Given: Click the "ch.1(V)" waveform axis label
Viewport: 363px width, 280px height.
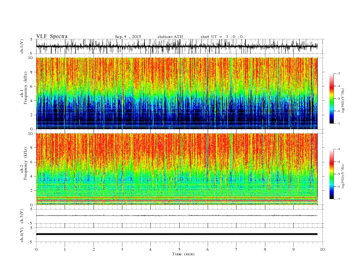Looking at the screenshot, I should click(x=22, y=46).
